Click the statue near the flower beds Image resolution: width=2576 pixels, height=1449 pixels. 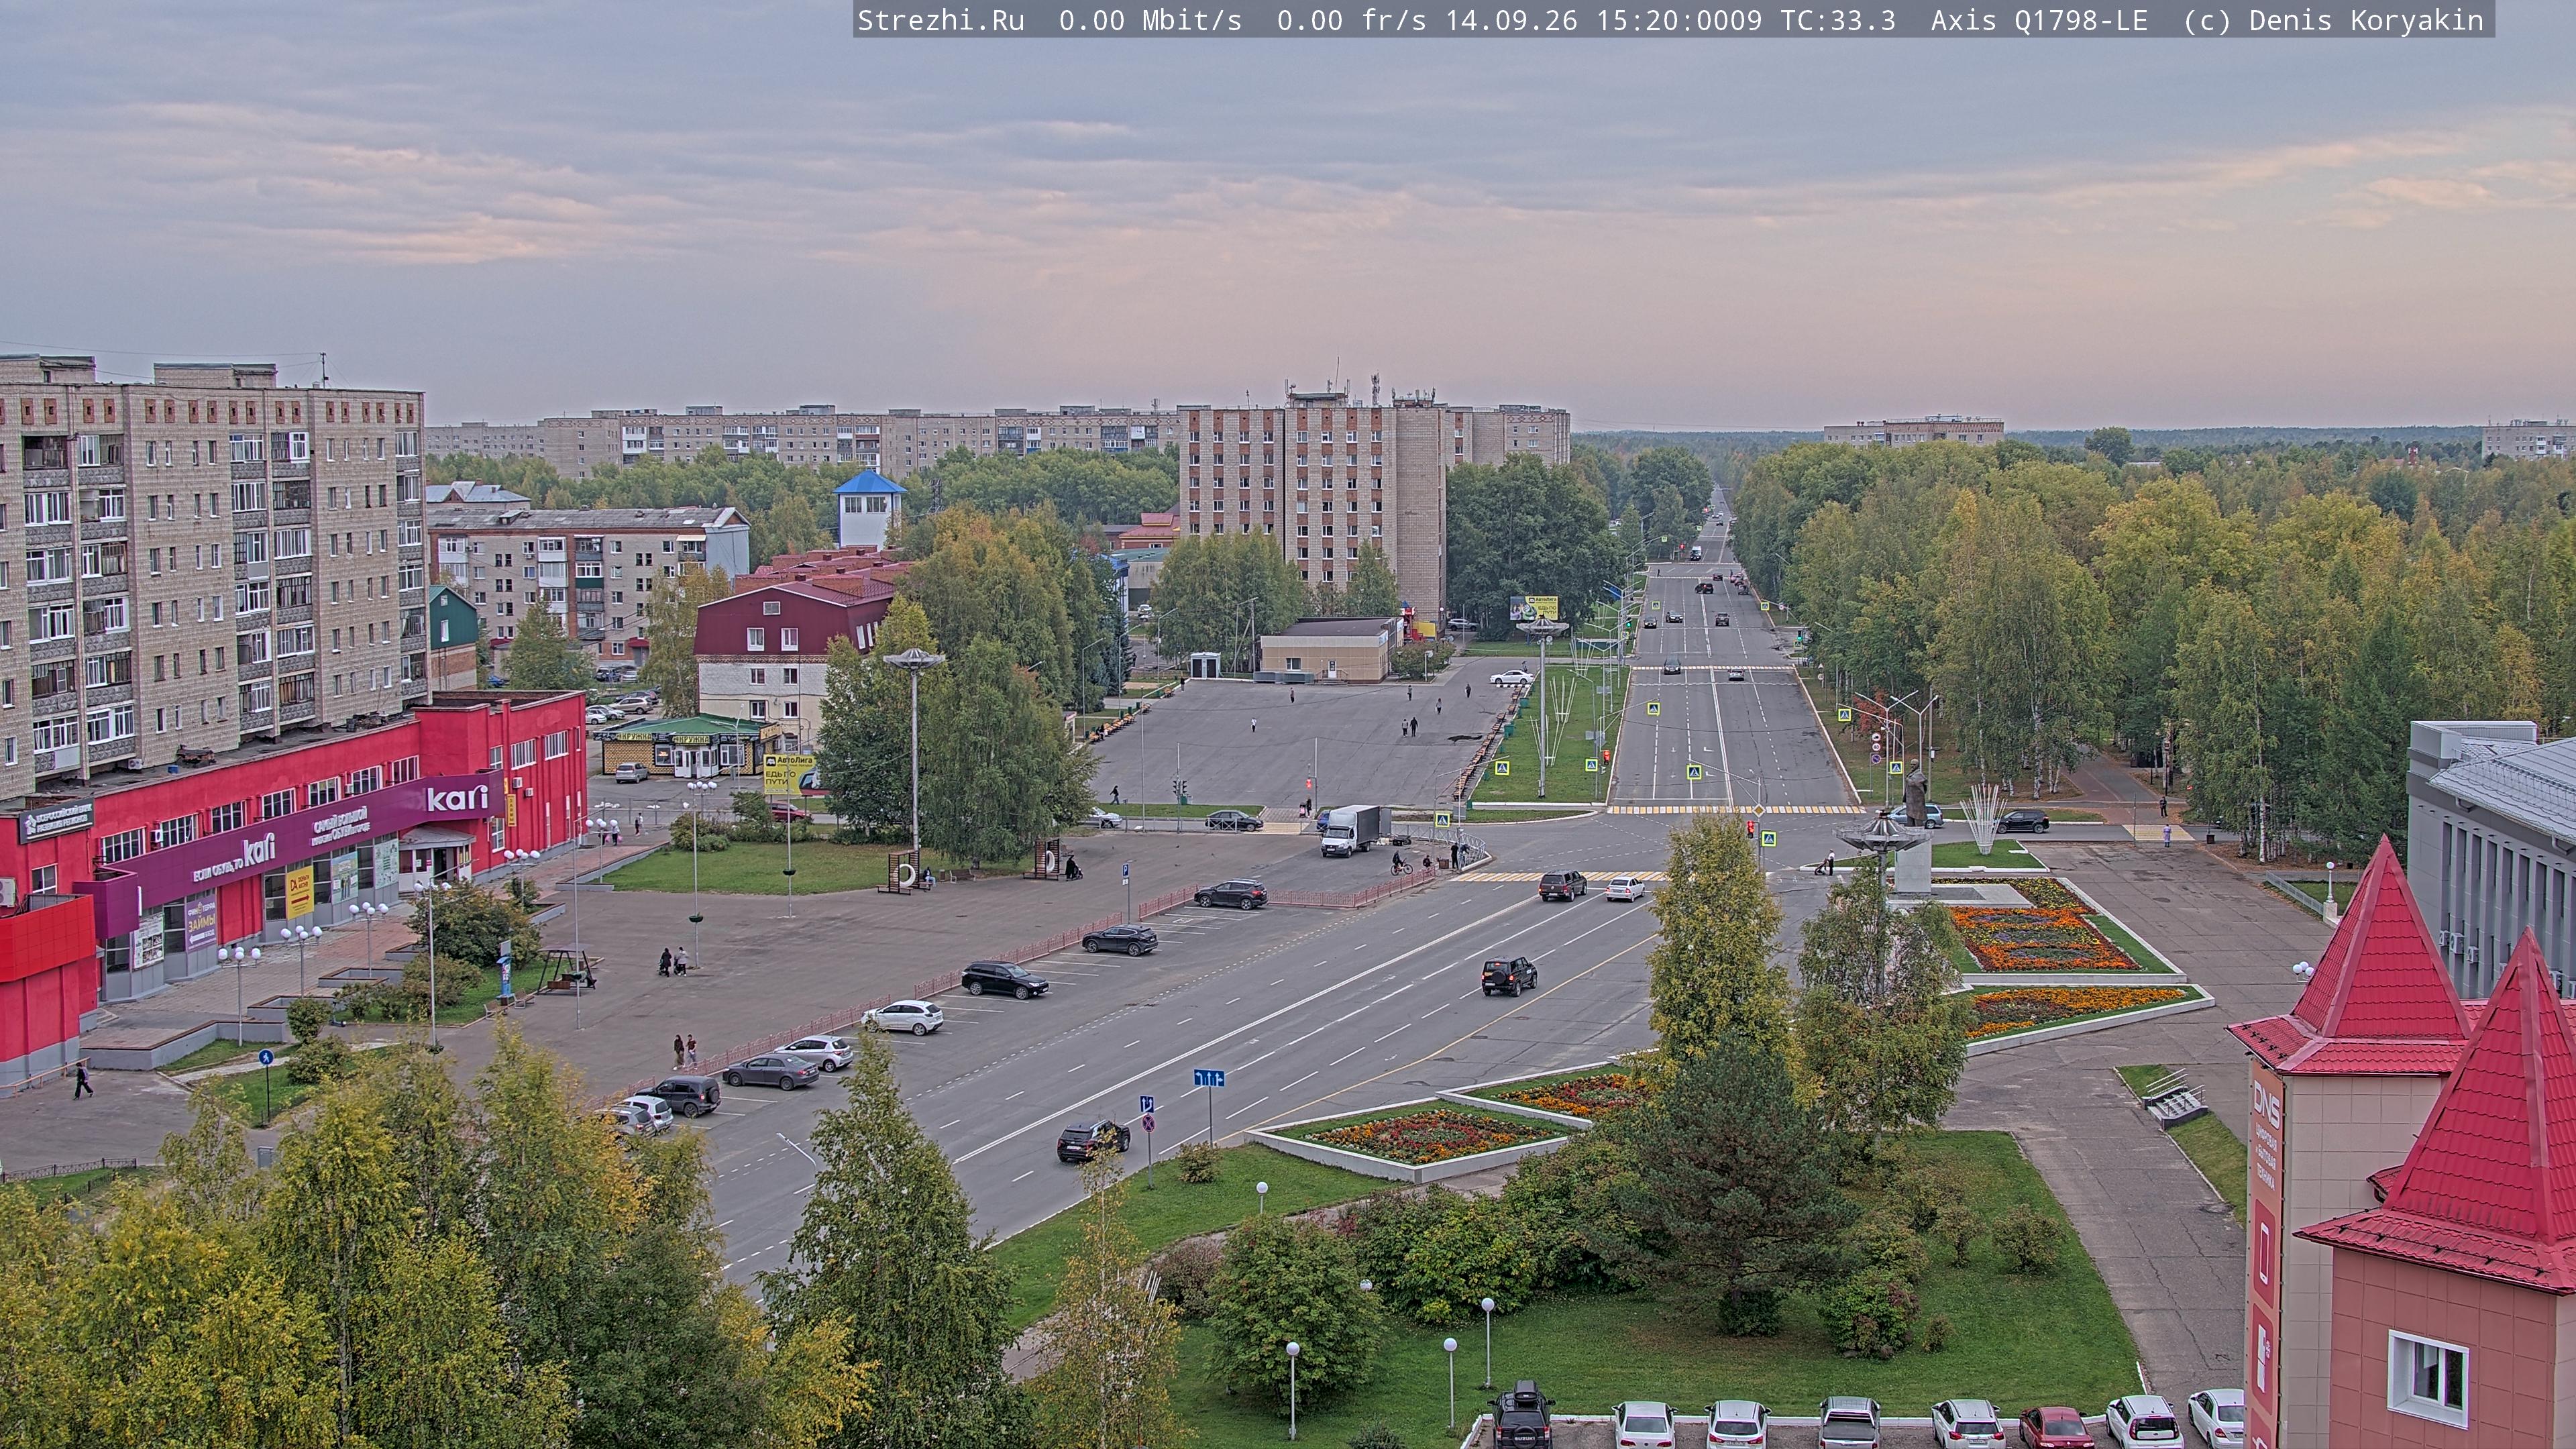(1915, 792)
